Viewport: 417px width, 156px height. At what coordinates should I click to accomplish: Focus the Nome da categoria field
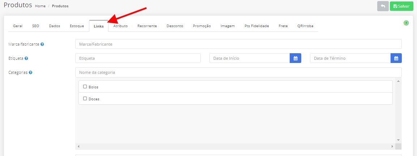click(x=238, y=72)
